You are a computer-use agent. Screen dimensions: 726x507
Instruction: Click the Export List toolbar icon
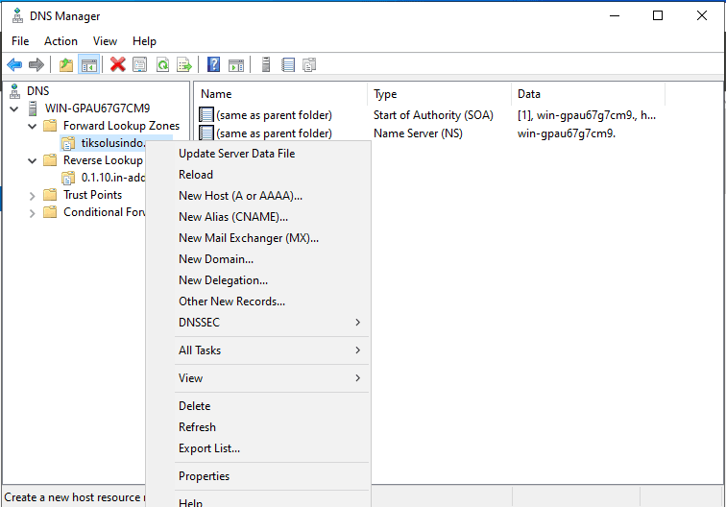coord(183,64)
